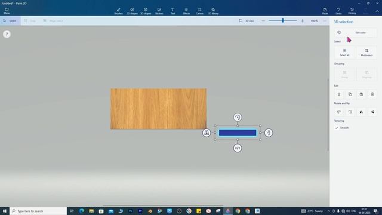Rotate the selection left
Viewport: 382px width, 215px height.
point(339,112)
